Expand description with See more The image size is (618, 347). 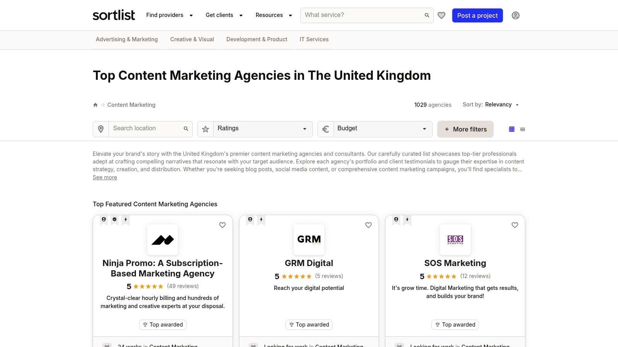click(x=105, y=177)
